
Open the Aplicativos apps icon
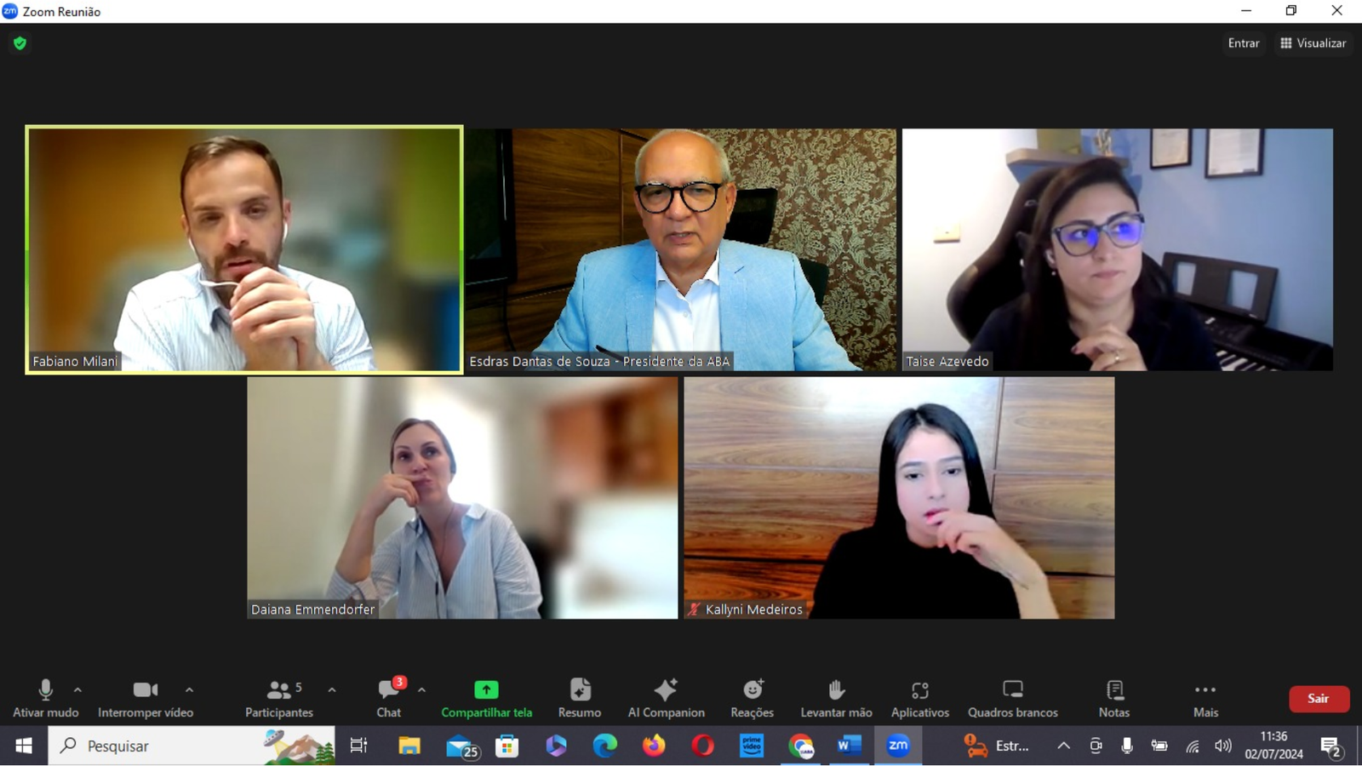919,698
